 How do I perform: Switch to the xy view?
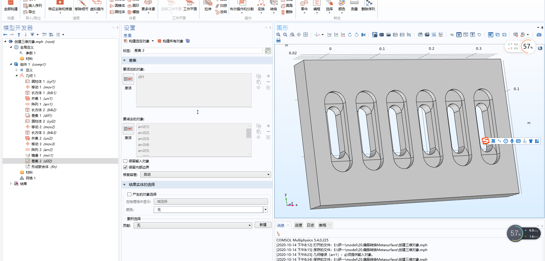pos(330,35)
